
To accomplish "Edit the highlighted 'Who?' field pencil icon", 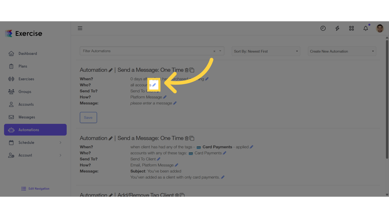I will (x=154, y=85).
